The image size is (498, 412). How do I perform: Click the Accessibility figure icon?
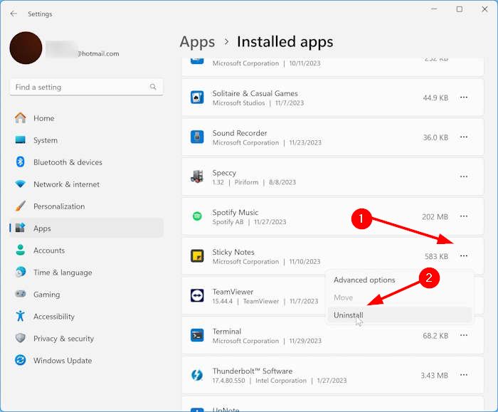pos(21,316)
